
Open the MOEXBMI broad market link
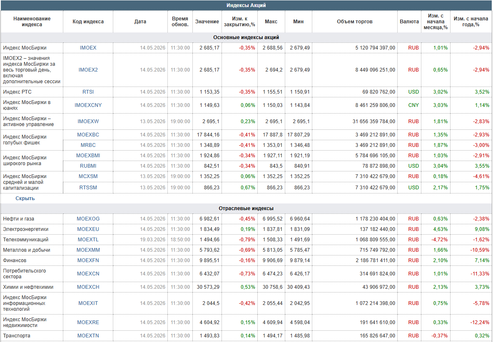pyautogui.click(x=88, y=156)
